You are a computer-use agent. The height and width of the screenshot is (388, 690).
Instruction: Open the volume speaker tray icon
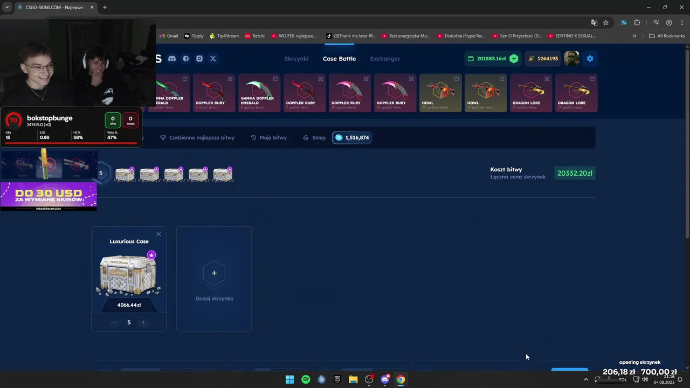point(645,379)
